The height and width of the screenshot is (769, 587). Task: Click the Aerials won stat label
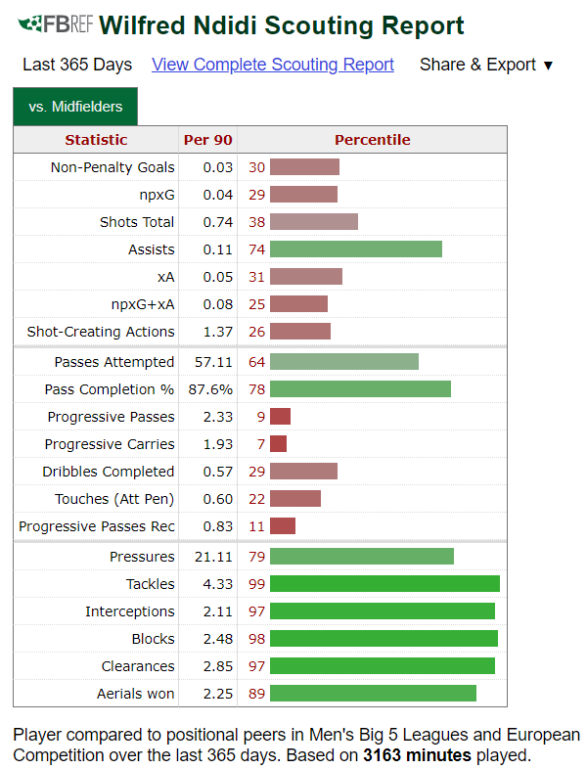point(135,694)
